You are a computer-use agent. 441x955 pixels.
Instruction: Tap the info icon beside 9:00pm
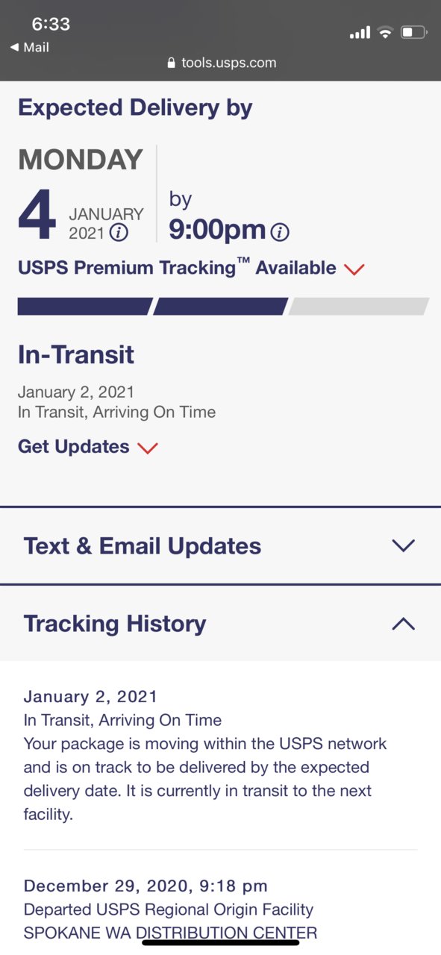pyautogui.click(x=280, y=233)
